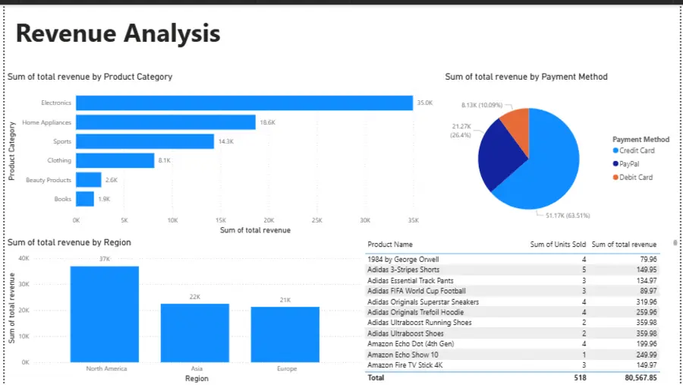This screenshot has height=385, width=683.
Task: Click the Asia region column
Action: pyautogui.click(x=195, y=333)
